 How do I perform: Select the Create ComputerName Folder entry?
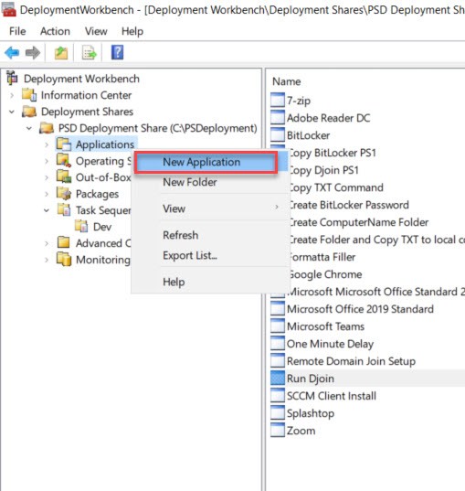coord(358,222)
